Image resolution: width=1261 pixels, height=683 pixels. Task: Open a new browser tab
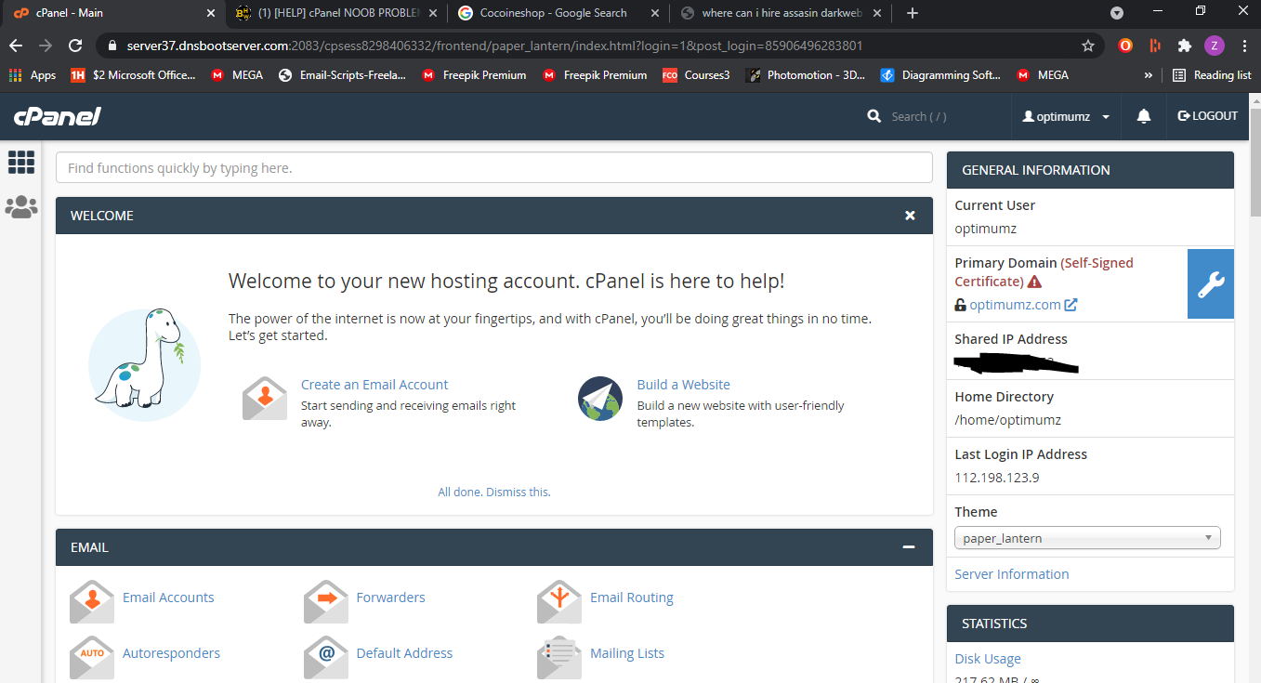click(x=913, y=13)
